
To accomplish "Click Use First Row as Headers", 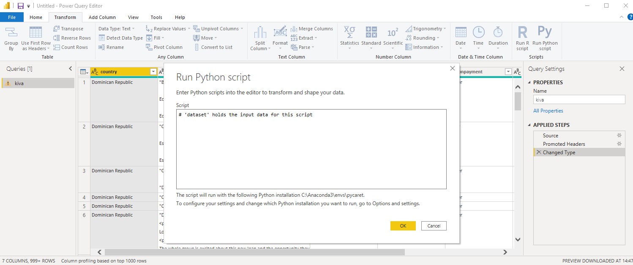I will pos(36,39).
